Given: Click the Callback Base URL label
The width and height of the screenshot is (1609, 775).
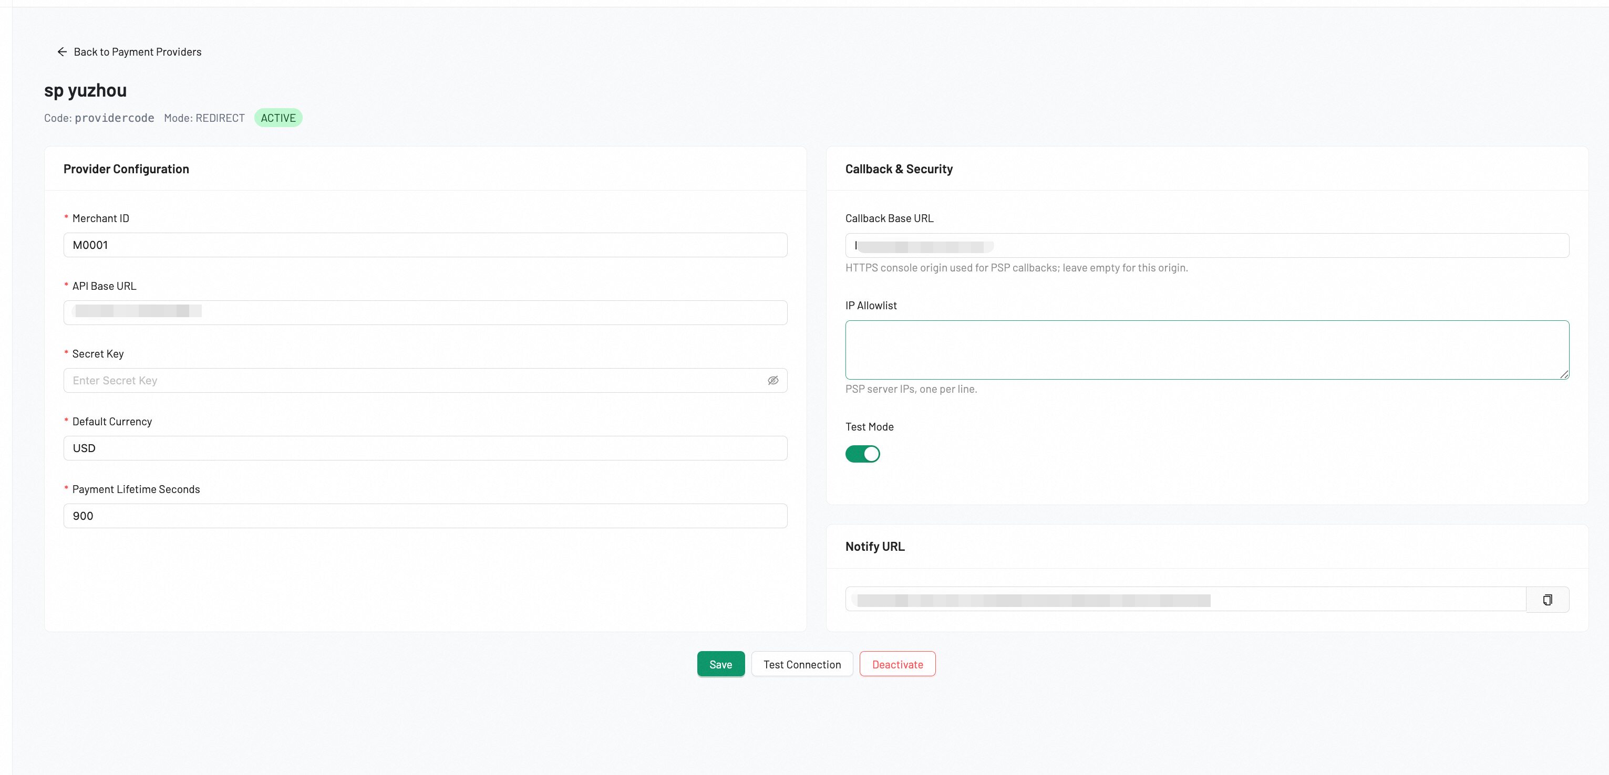Looking at the screenshot, I should point(889,218).
